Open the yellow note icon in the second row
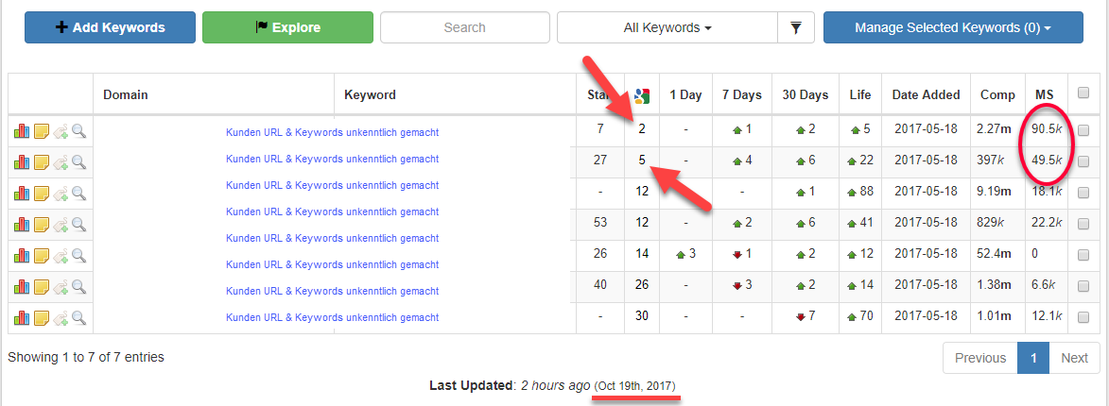This screenshot has width=1109, height=406. pos(41,162)
